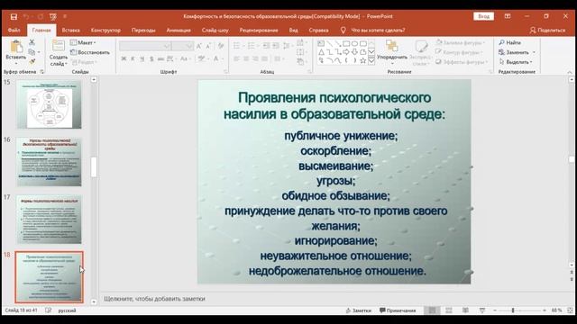The image size is (577, 324).
Task: Click the Вход sign-in button
Action: (x=483, y=16)
